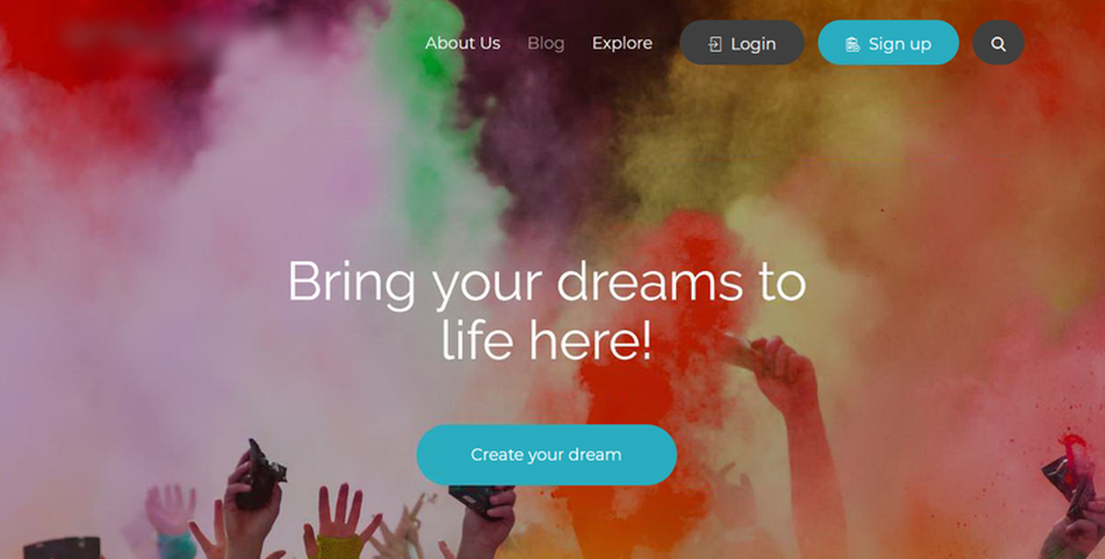Select the Explore navigation item
Viewport: 1105px width, 559px height.
[x=622, y=44]
